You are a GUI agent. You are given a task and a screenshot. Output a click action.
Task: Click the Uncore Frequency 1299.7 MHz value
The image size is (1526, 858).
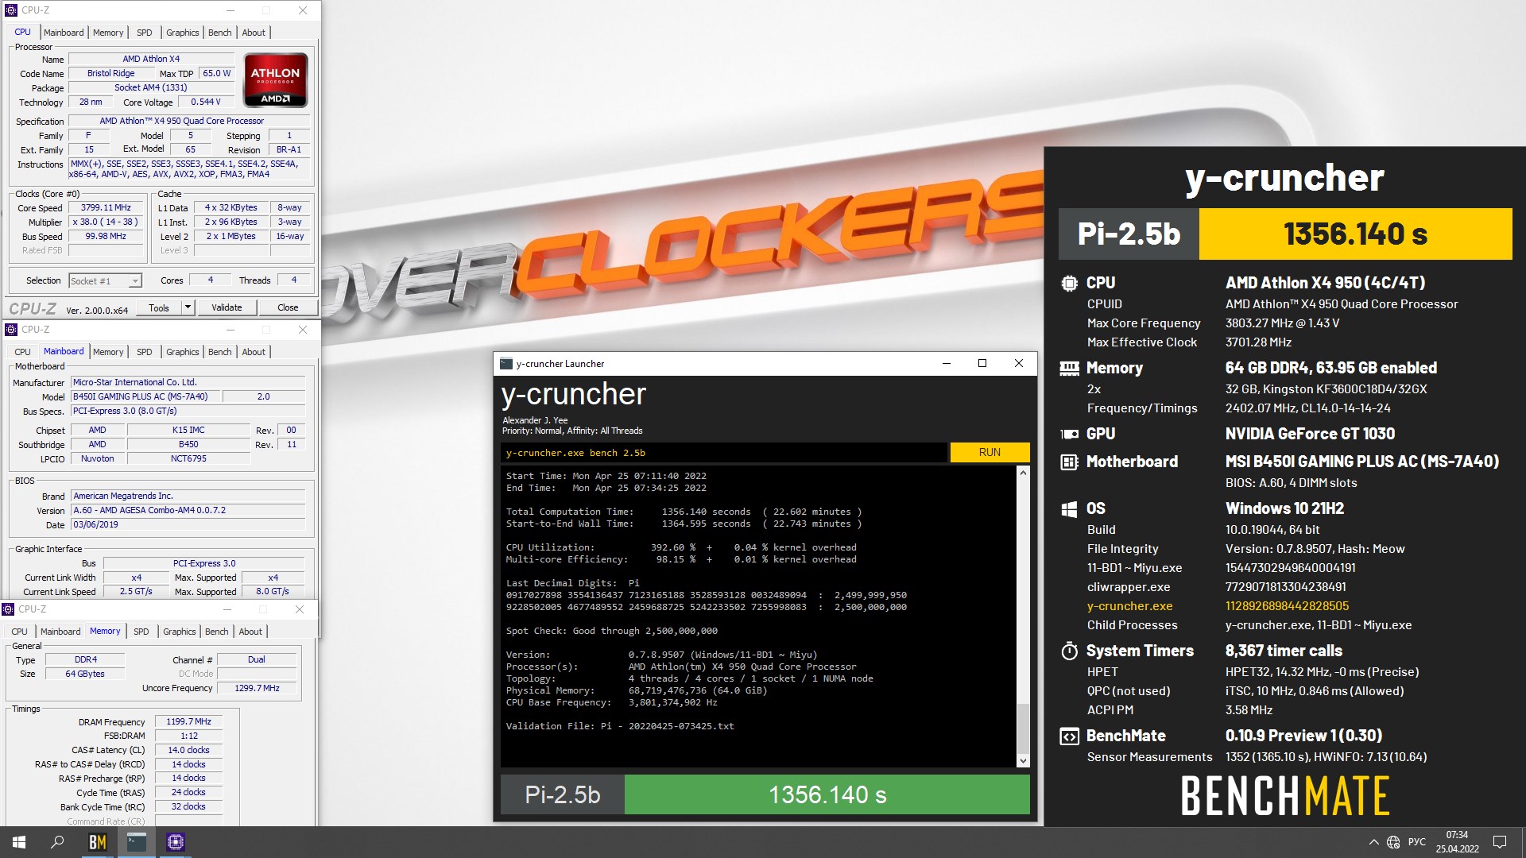(257, 689)
